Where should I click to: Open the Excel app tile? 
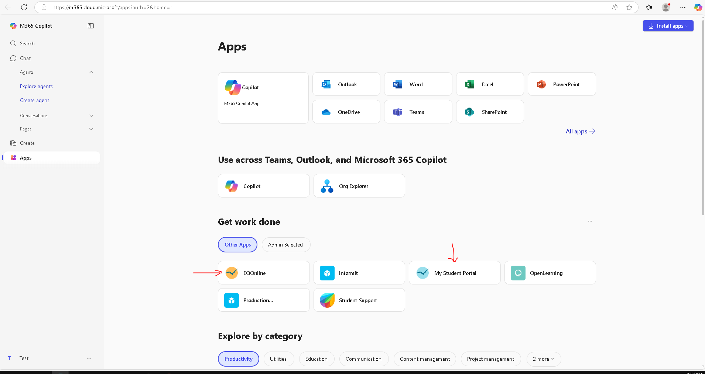tap(490, 84)
